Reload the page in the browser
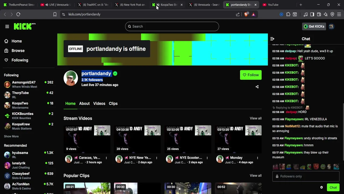Viewport: 344px width, 194px height. (x=18, y=14)
